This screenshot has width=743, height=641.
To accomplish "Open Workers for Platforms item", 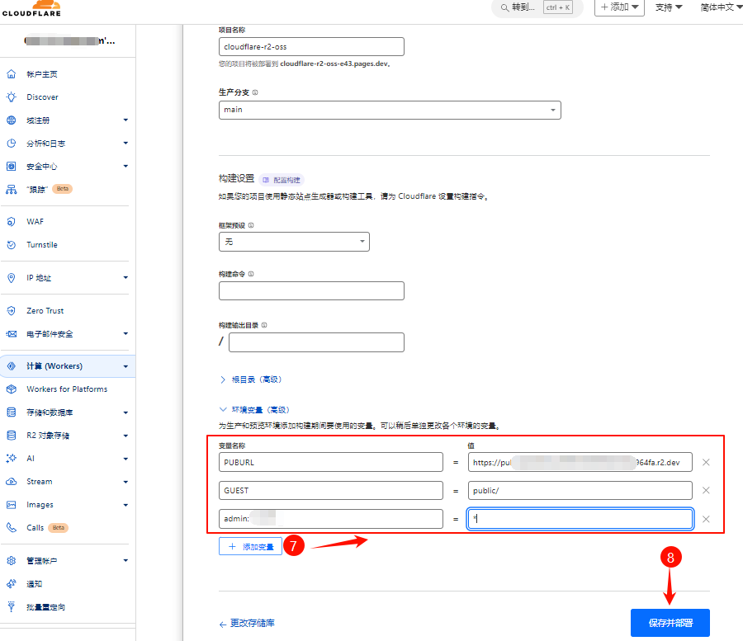I will (66, 389).
